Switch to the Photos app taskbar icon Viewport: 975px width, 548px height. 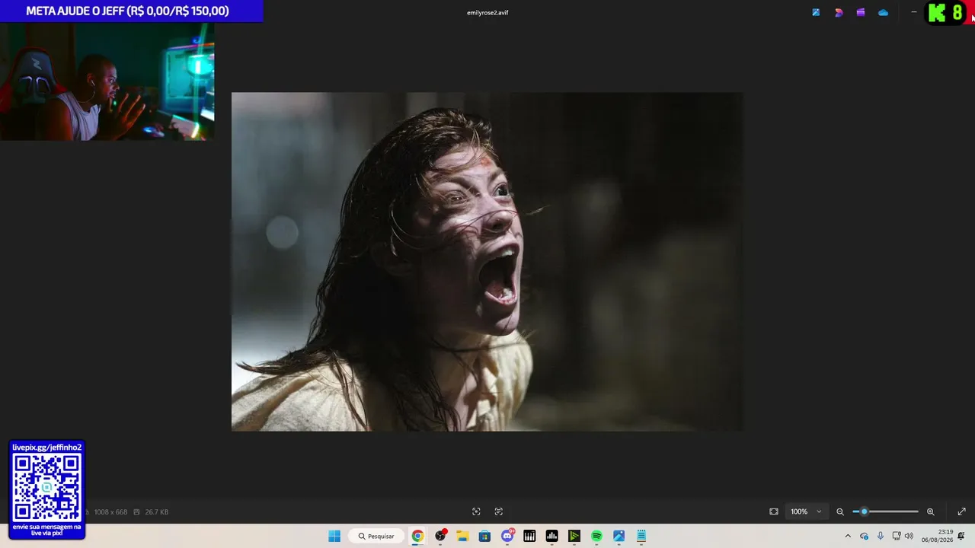click(x=619, y=536)
